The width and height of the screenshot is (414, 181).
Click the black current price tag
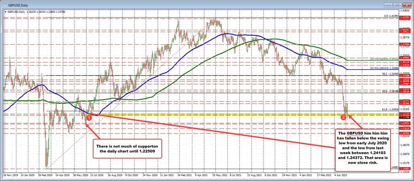pos(405,118)
